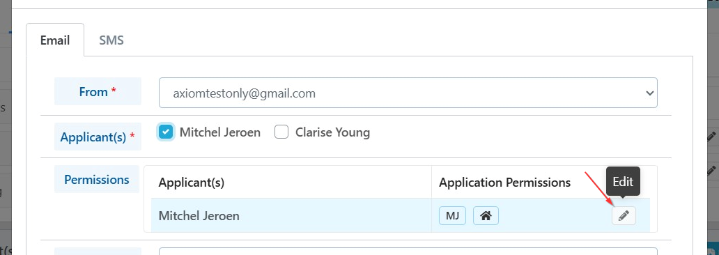Click the blue Permissions field label
The width and height of the screenshot is (719, 255).
click(97, 179)
